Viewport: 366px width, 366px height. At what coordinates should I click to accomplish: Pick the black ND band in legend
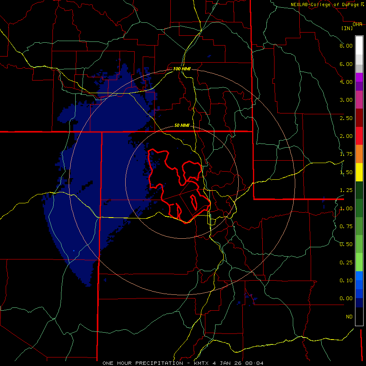[359, 316]
